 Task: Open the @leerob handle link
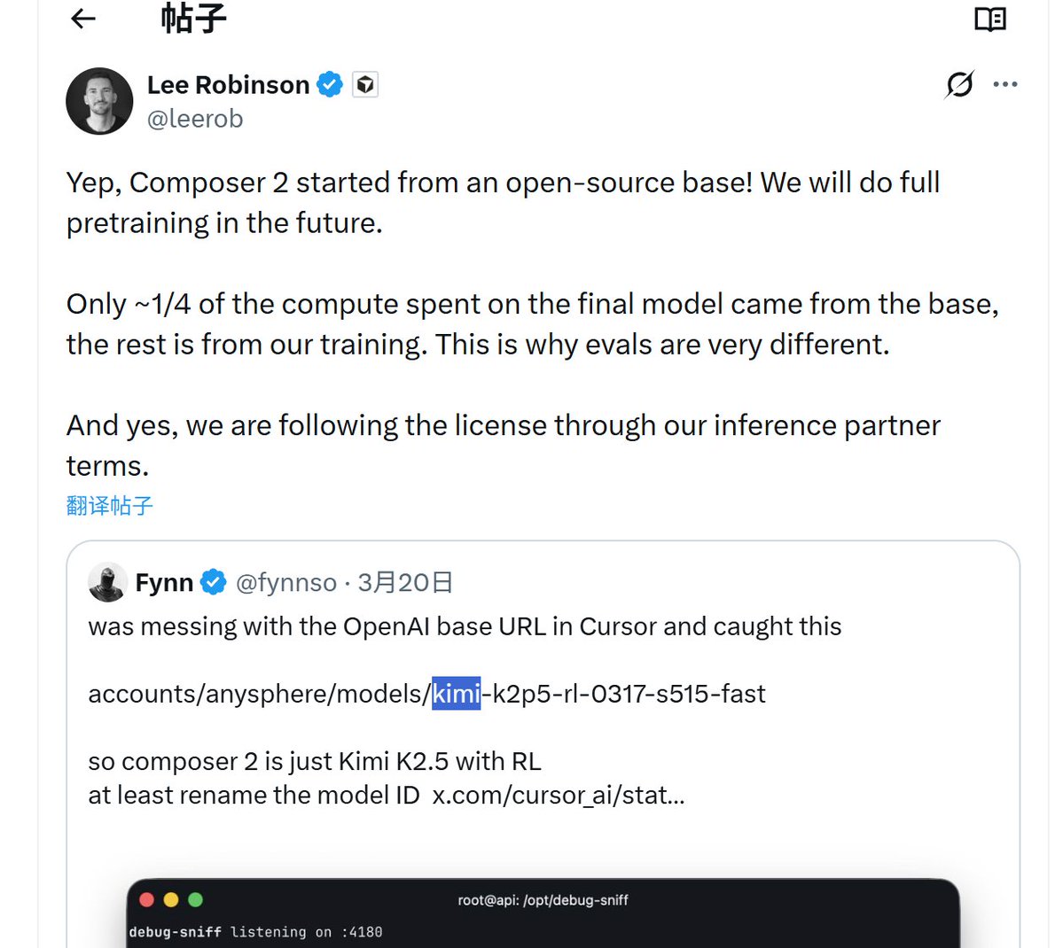(195, 119)
